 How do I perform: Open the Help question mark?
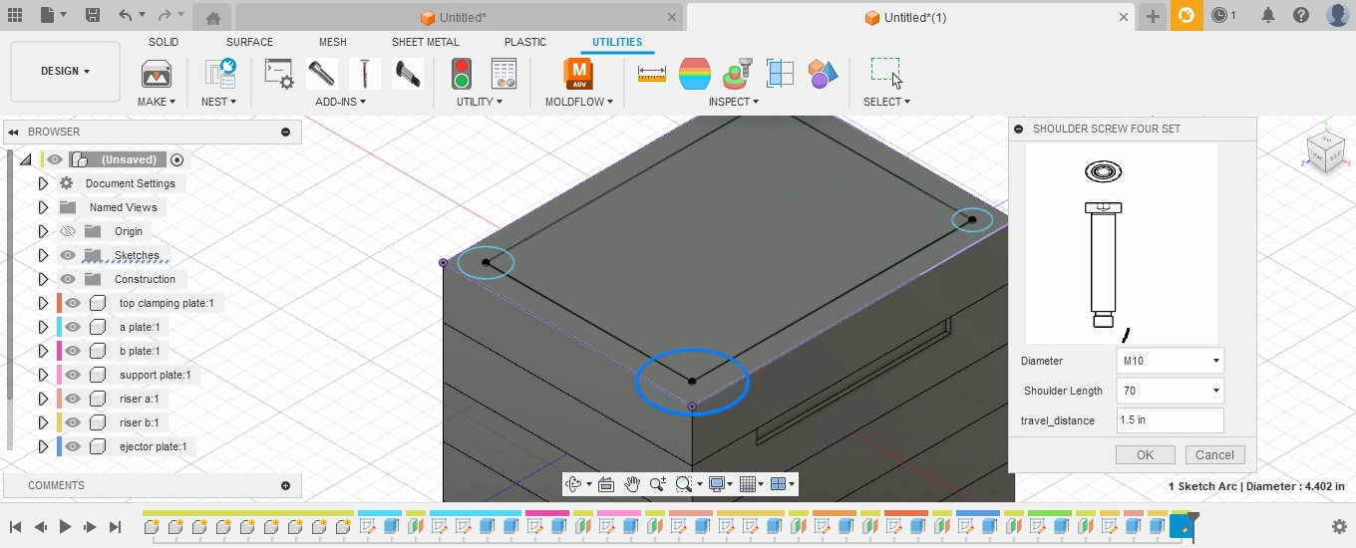click(1301, 16)
